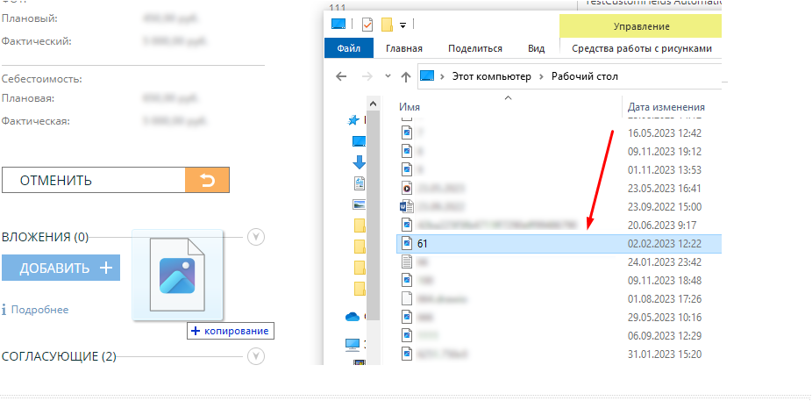The image size is (812, 401).
Task: Click the Back navigation arrow
Action: tap(341, 76)
